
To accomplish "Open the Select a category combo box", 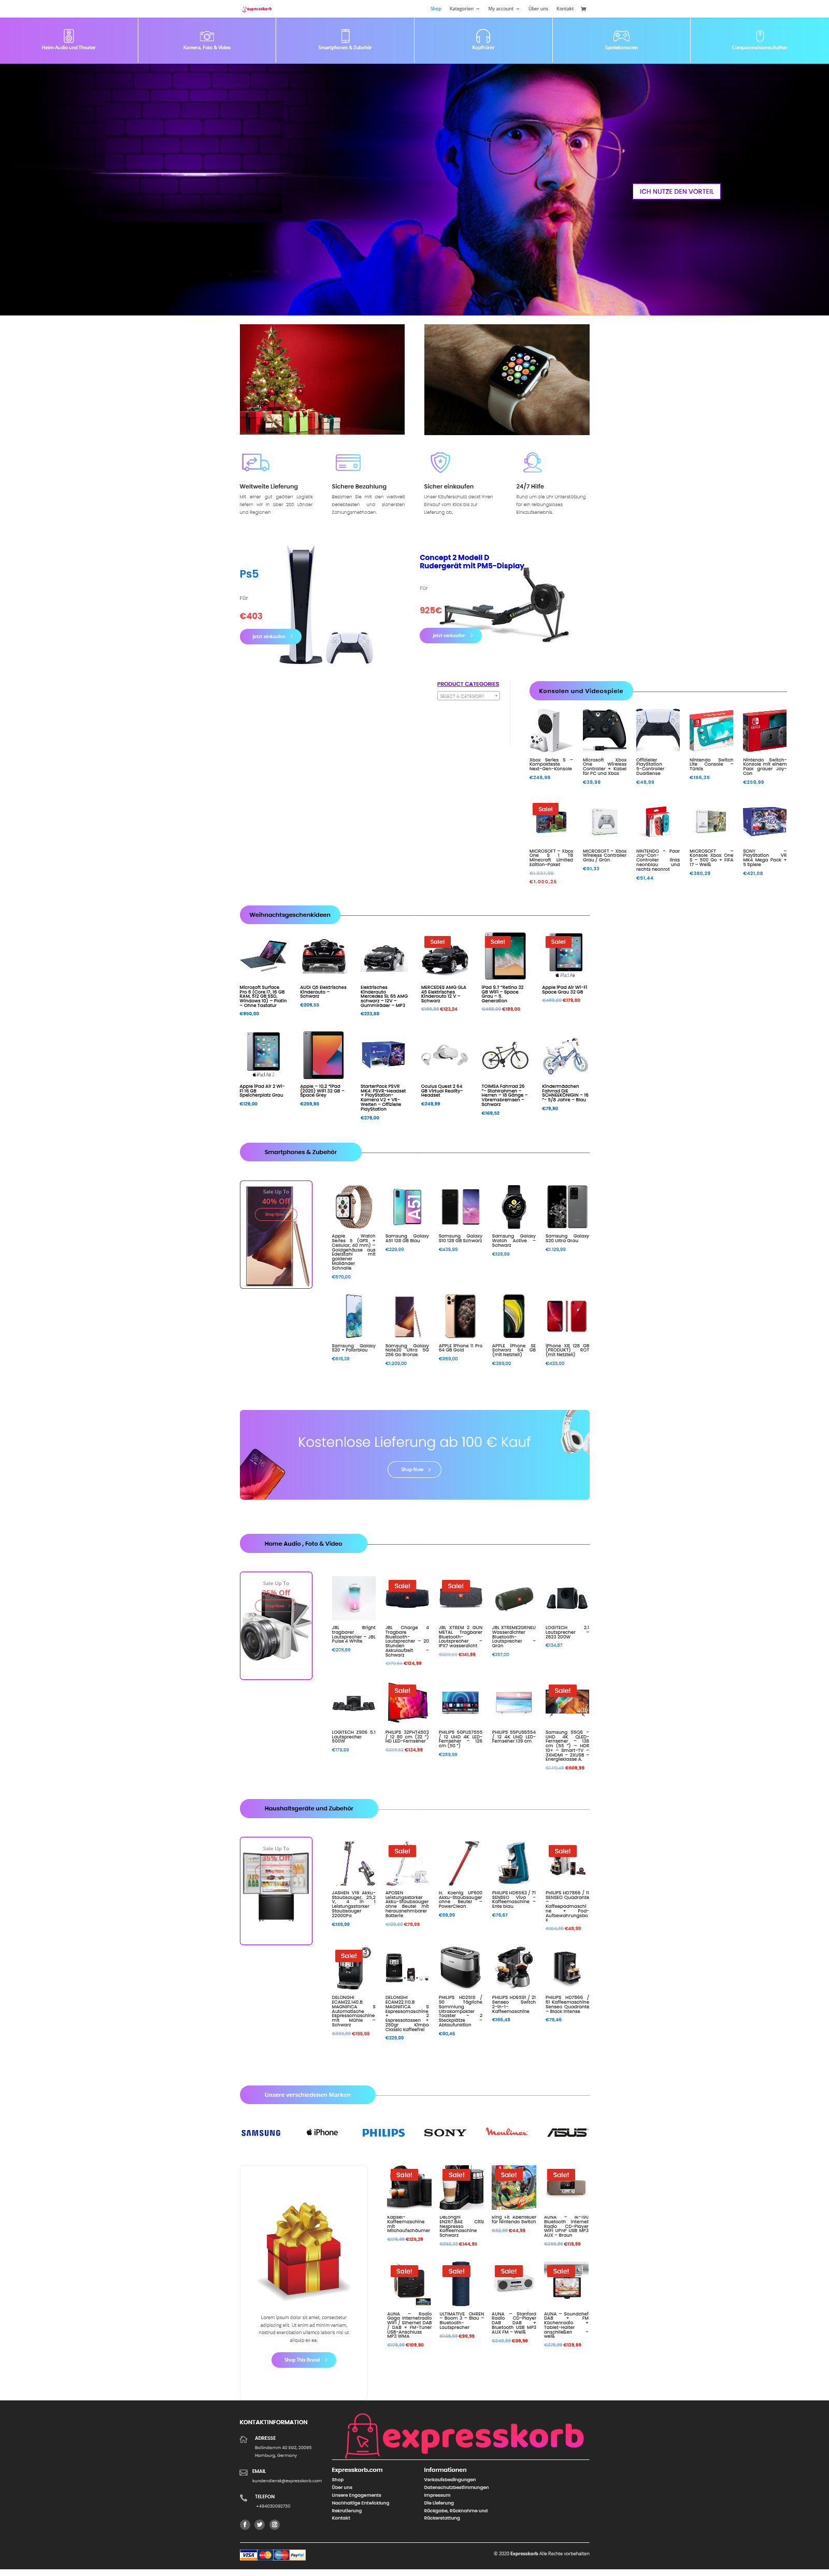I will coord(468,696).
